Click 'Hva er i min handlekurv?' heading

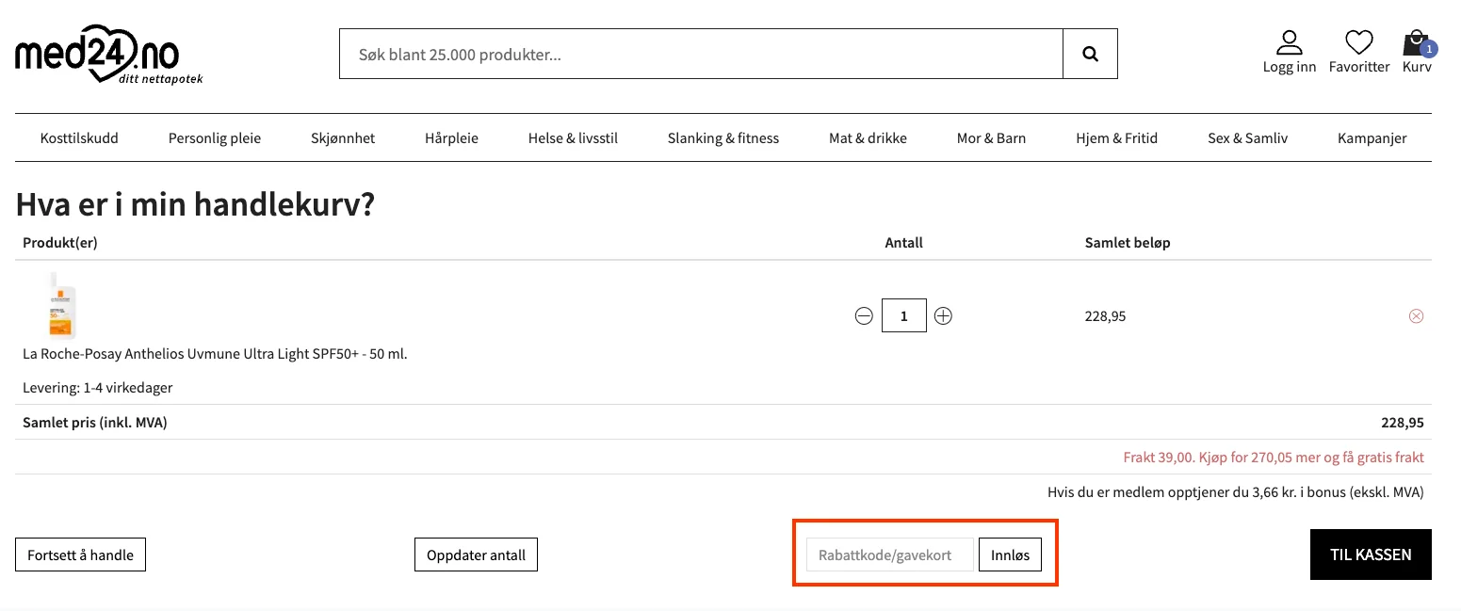click(x=195, y=204)
